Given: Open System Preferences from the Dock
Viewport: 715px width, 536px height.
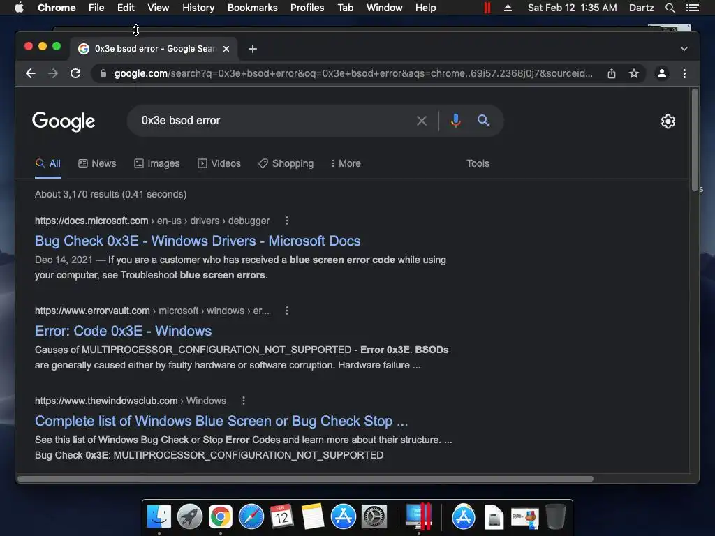Looking at the screenshot, I should pos(374,517).
